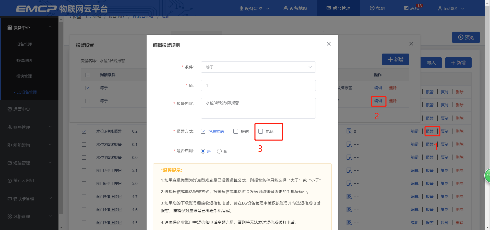This screenshot has width=490, height=230.
Task: Check the 短信 alarm method
Action: [x=236, y=131]
